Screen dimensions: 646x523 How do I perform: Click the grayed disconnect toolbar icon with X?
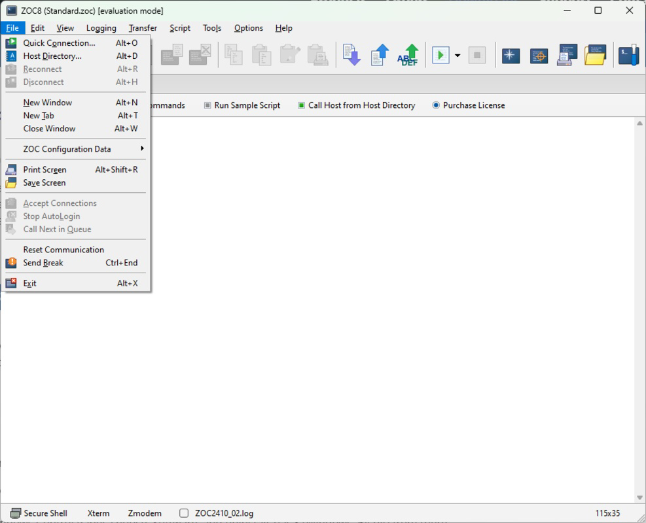tap(200, 55)
